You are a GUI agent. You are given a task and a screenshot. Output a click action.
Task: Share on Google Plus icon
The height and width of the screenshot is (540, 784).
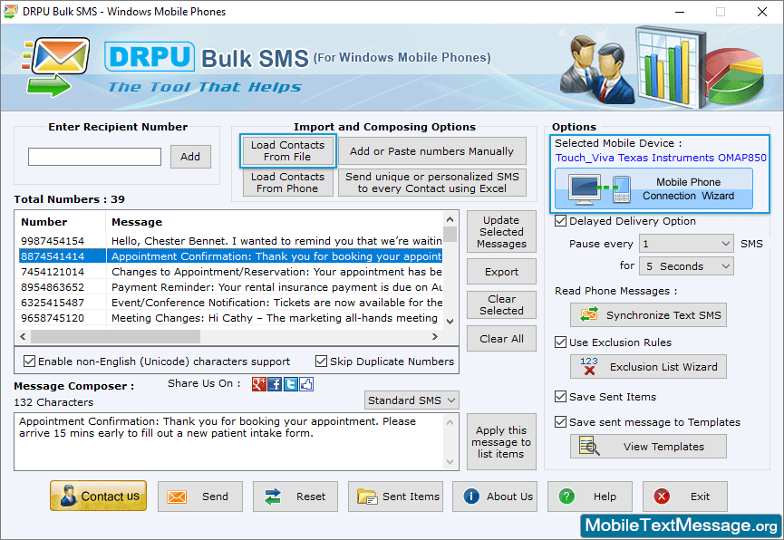(259, 384)
